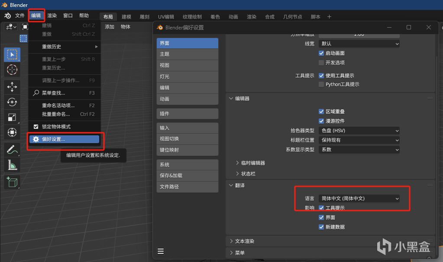This screenshot has height=262, width=443.
Task: Minimize the Blender偏好设置 window
Action: [389, 27]
